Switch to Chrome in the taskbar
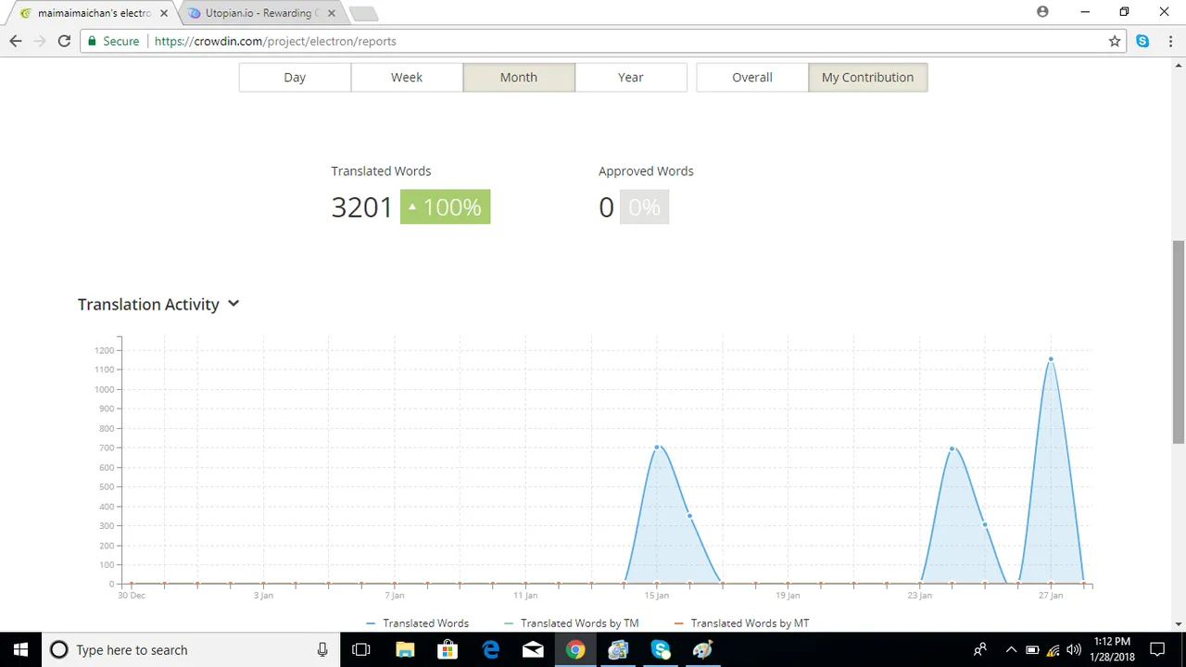This screenshot has width=1186, height=667. (x=575, y=649)
